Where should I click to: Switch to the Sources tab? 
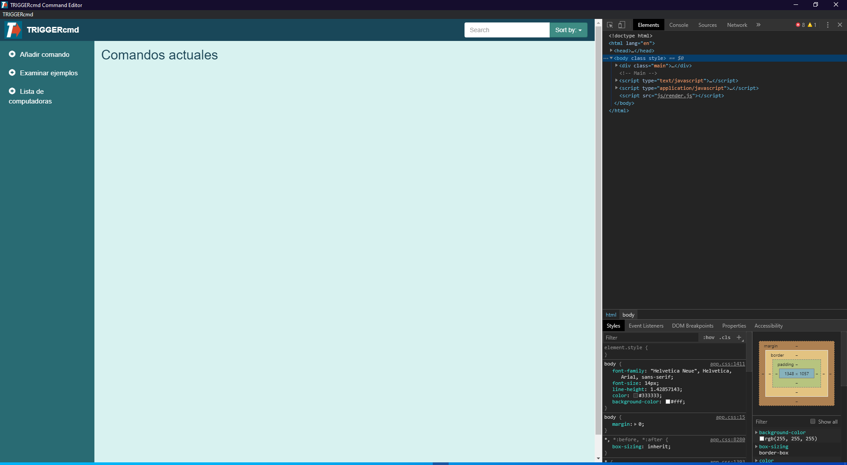pyautogui.click(x=707, y=25)
